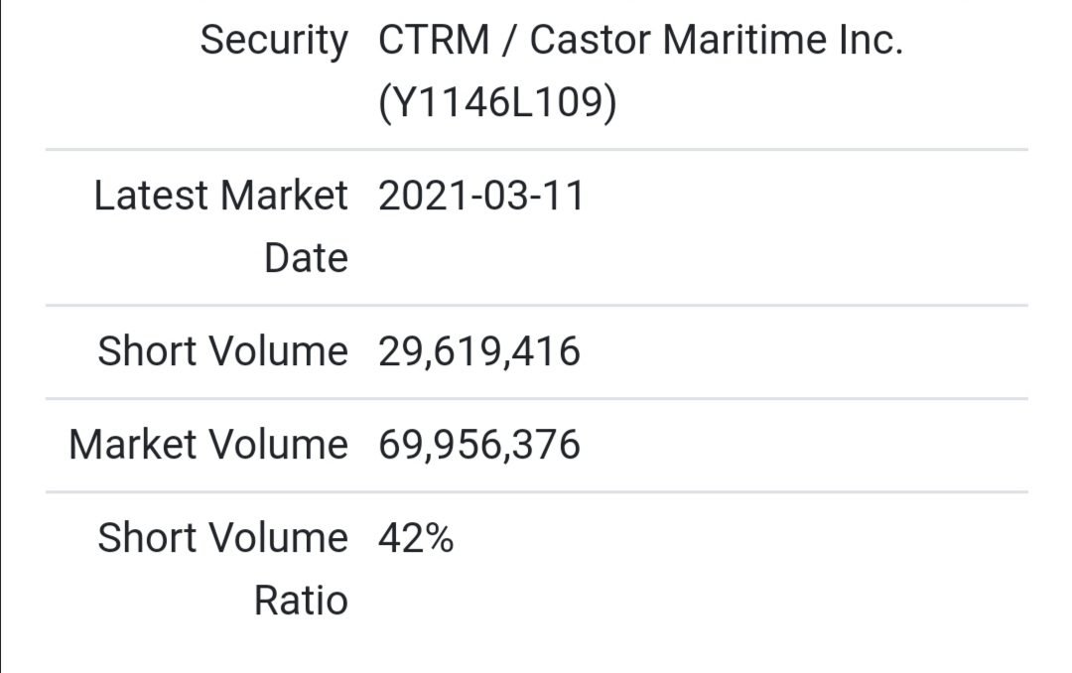Select the 42% ratio value
Image resolution: width=1072 pixels, height=673 pixels.
pyautogui.click(x=416, y=538)
